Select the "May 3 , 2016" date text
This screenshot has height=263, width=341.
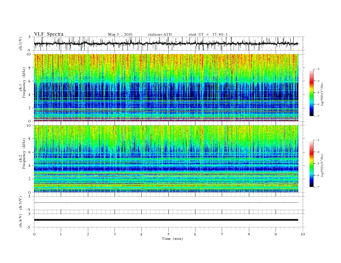coord(120,34)
